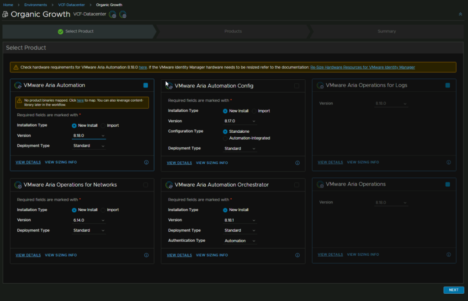
Task: Check VMware Aria Automation Orchestrator checkbox
Action: (x=297, y=185)
